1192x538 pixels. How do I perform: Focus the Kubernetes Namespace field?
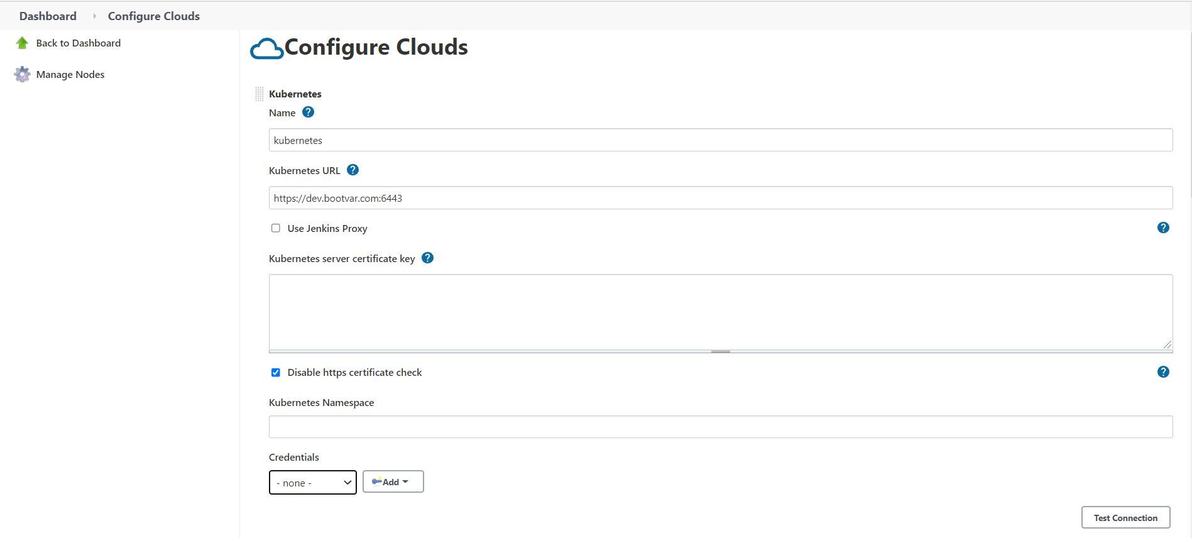(x=721, y=427)
